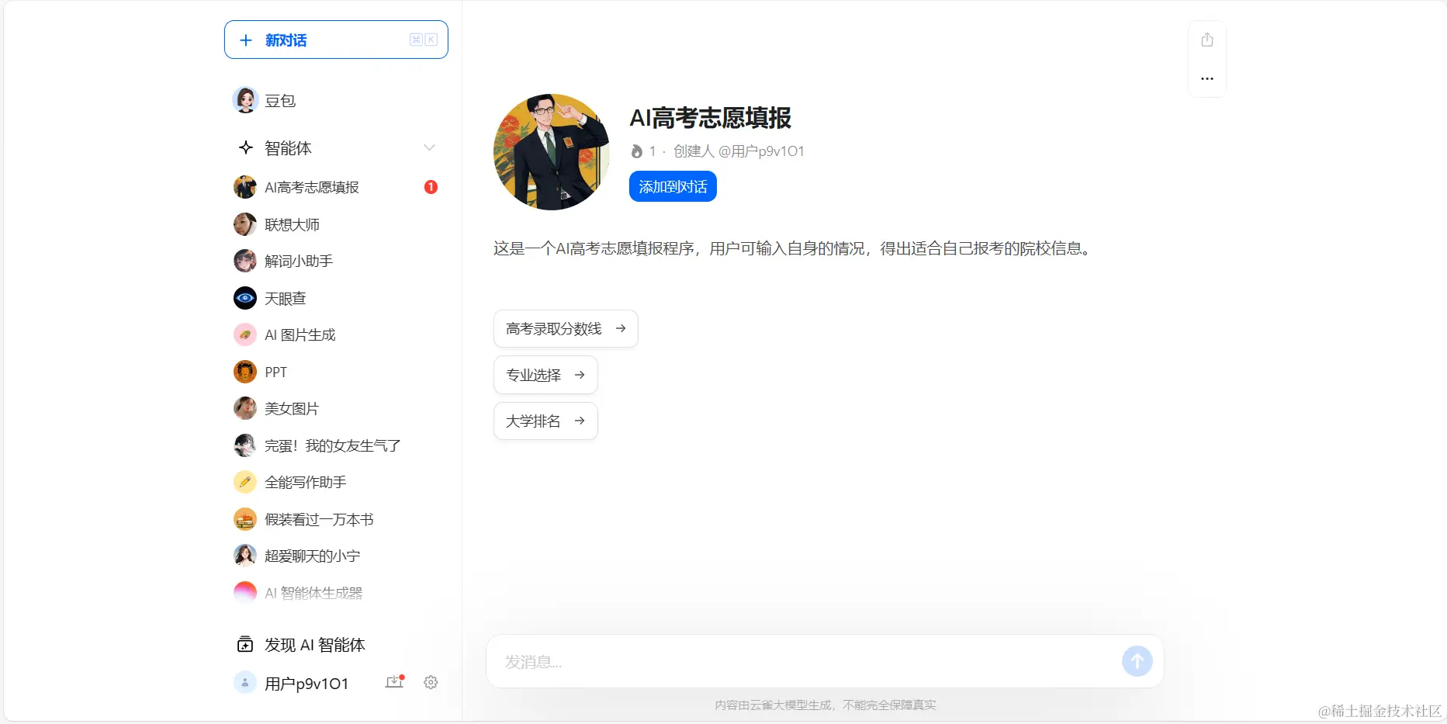Select AI 图片生成 list entry text
The image size is (1447, 724).
(300, 334)
